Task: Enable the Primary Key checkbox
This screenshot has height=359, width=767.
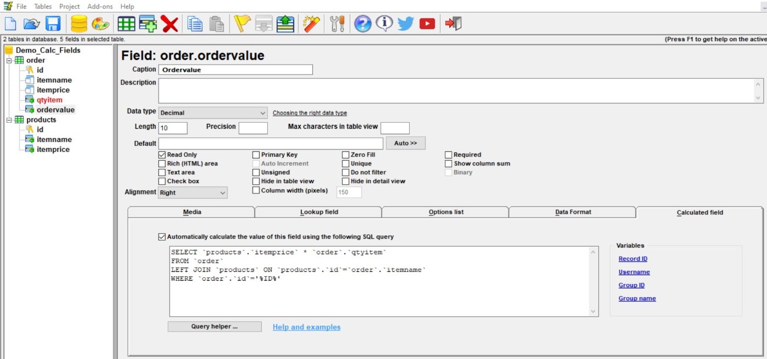Action: (x=256, y=155)
